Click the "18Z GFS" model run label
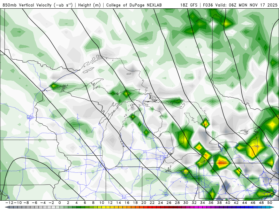Image resolution: width=279 pixels, height=209 pixels. (x=189, y=5)
